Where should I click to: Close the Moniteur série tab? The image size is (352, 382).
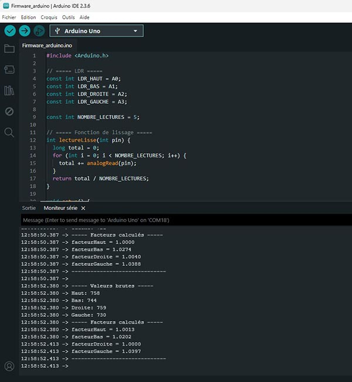point(83,208)
